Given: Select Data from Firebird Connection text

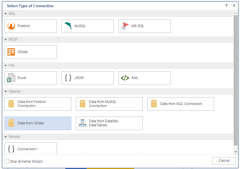Looking at the screenshot, I should [x=32, y=104].
